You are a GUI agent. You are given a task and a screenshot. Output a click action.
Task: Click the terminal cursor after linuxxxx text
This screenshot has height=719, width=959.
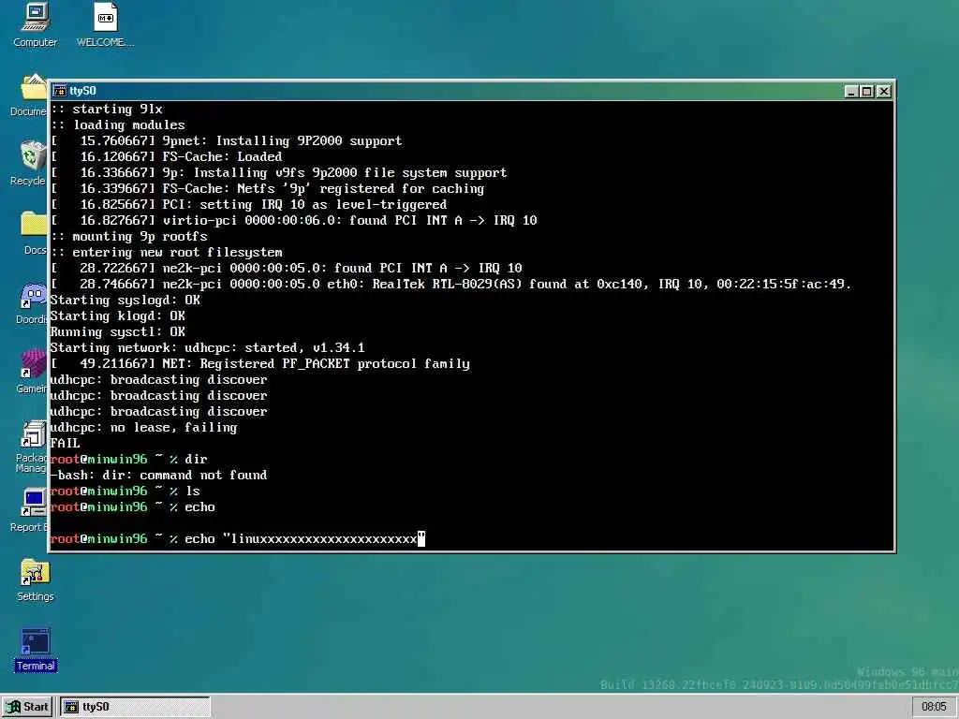tap(420, 538)
